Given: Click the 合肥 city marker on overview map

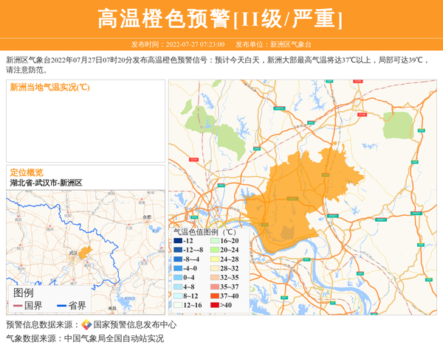Looking at the screenshot, I should point(145,219).
